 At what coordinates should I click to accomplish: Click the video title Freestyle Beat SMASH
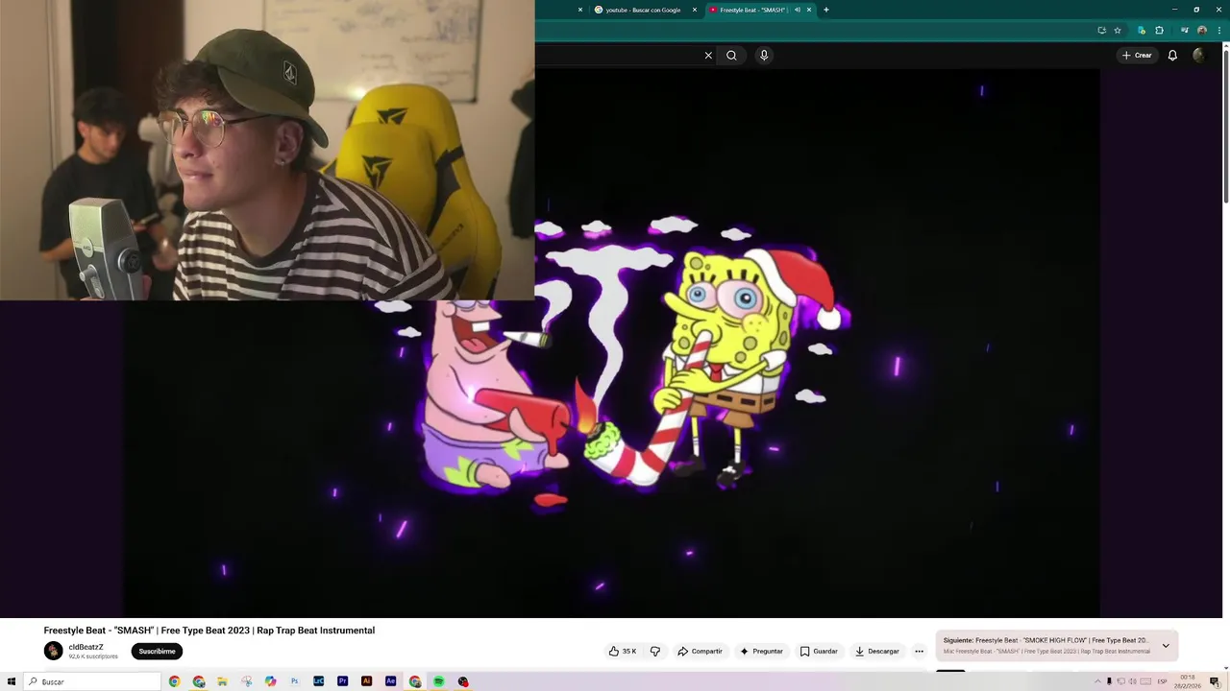[209, 631]
